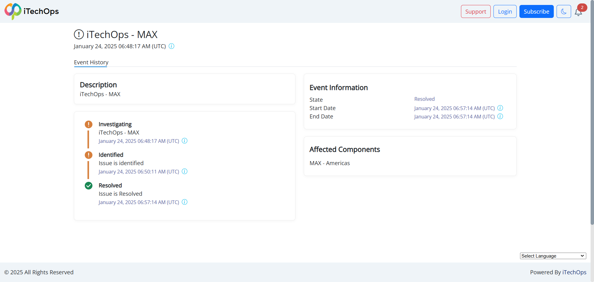Screen dimensions: 594x282
Task: Click the orange Identified status icon
Action: point(88,155)
